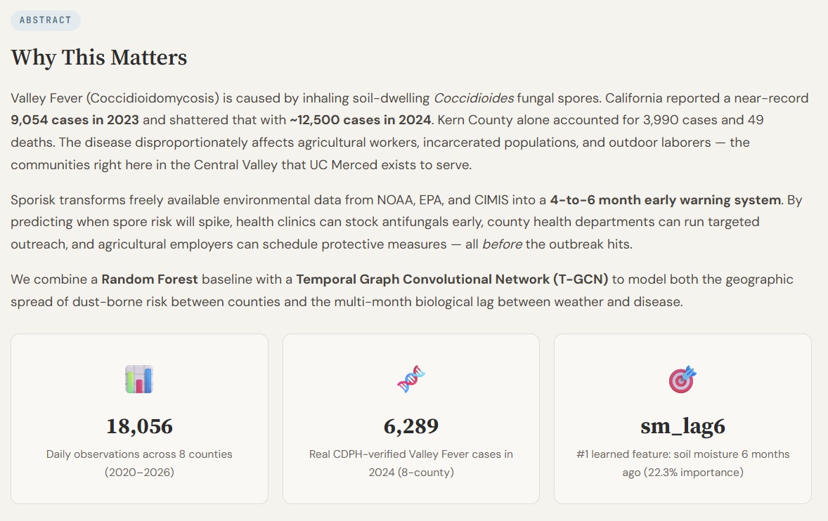Click the "Why This Matters" heading
828x521 pixels.
point(99,58)
